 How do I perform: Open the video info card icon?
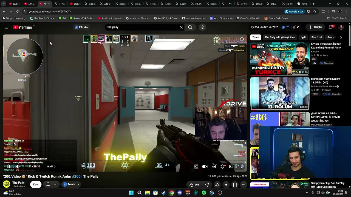point(242,39)
